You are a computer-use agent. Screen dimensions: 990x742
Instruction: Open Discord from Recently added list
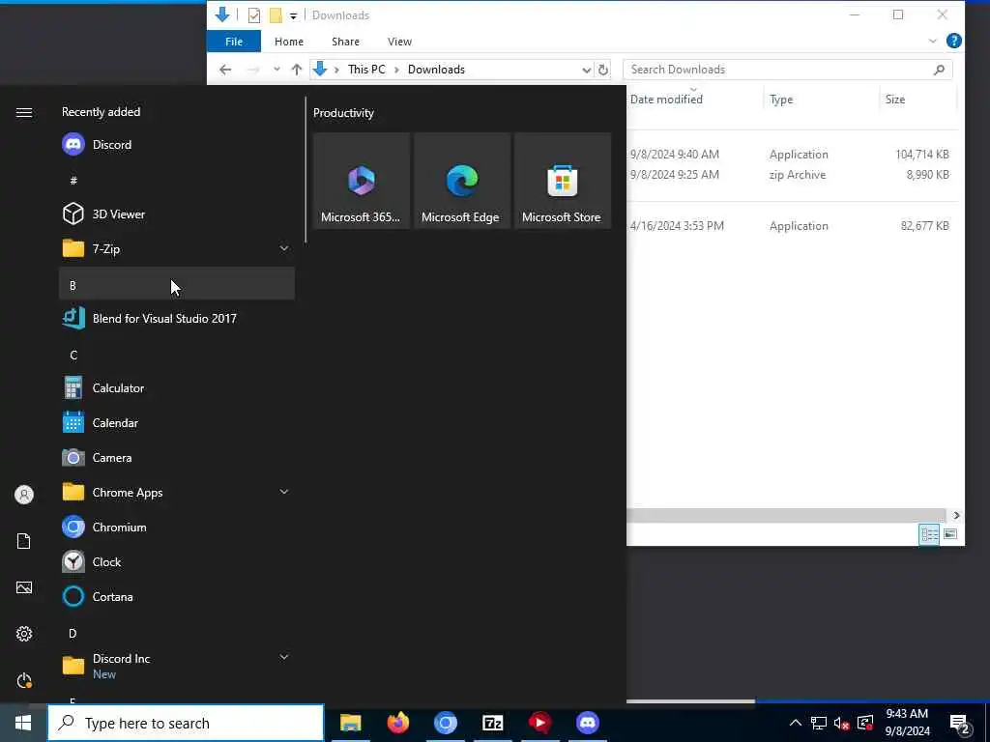177,145
